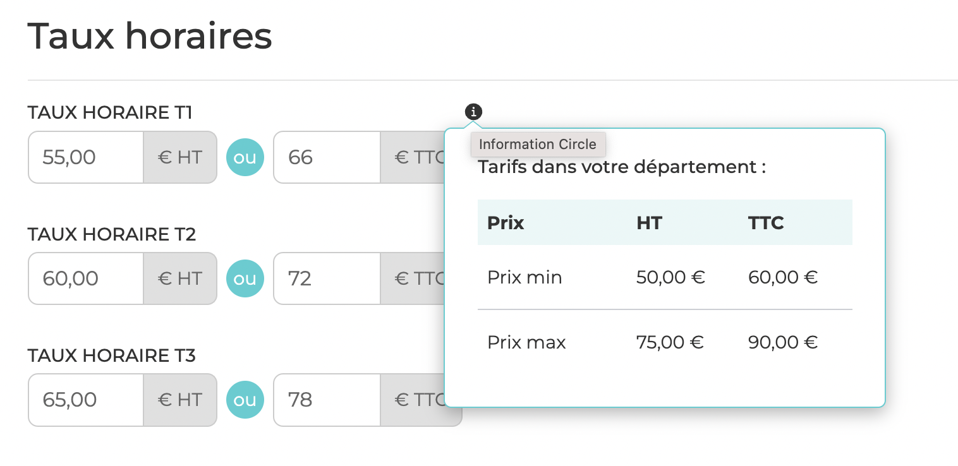This screenshot has width=958, height=466.
Task: Focus the T3 HT field showing 65,00
Action: [86, 400]
